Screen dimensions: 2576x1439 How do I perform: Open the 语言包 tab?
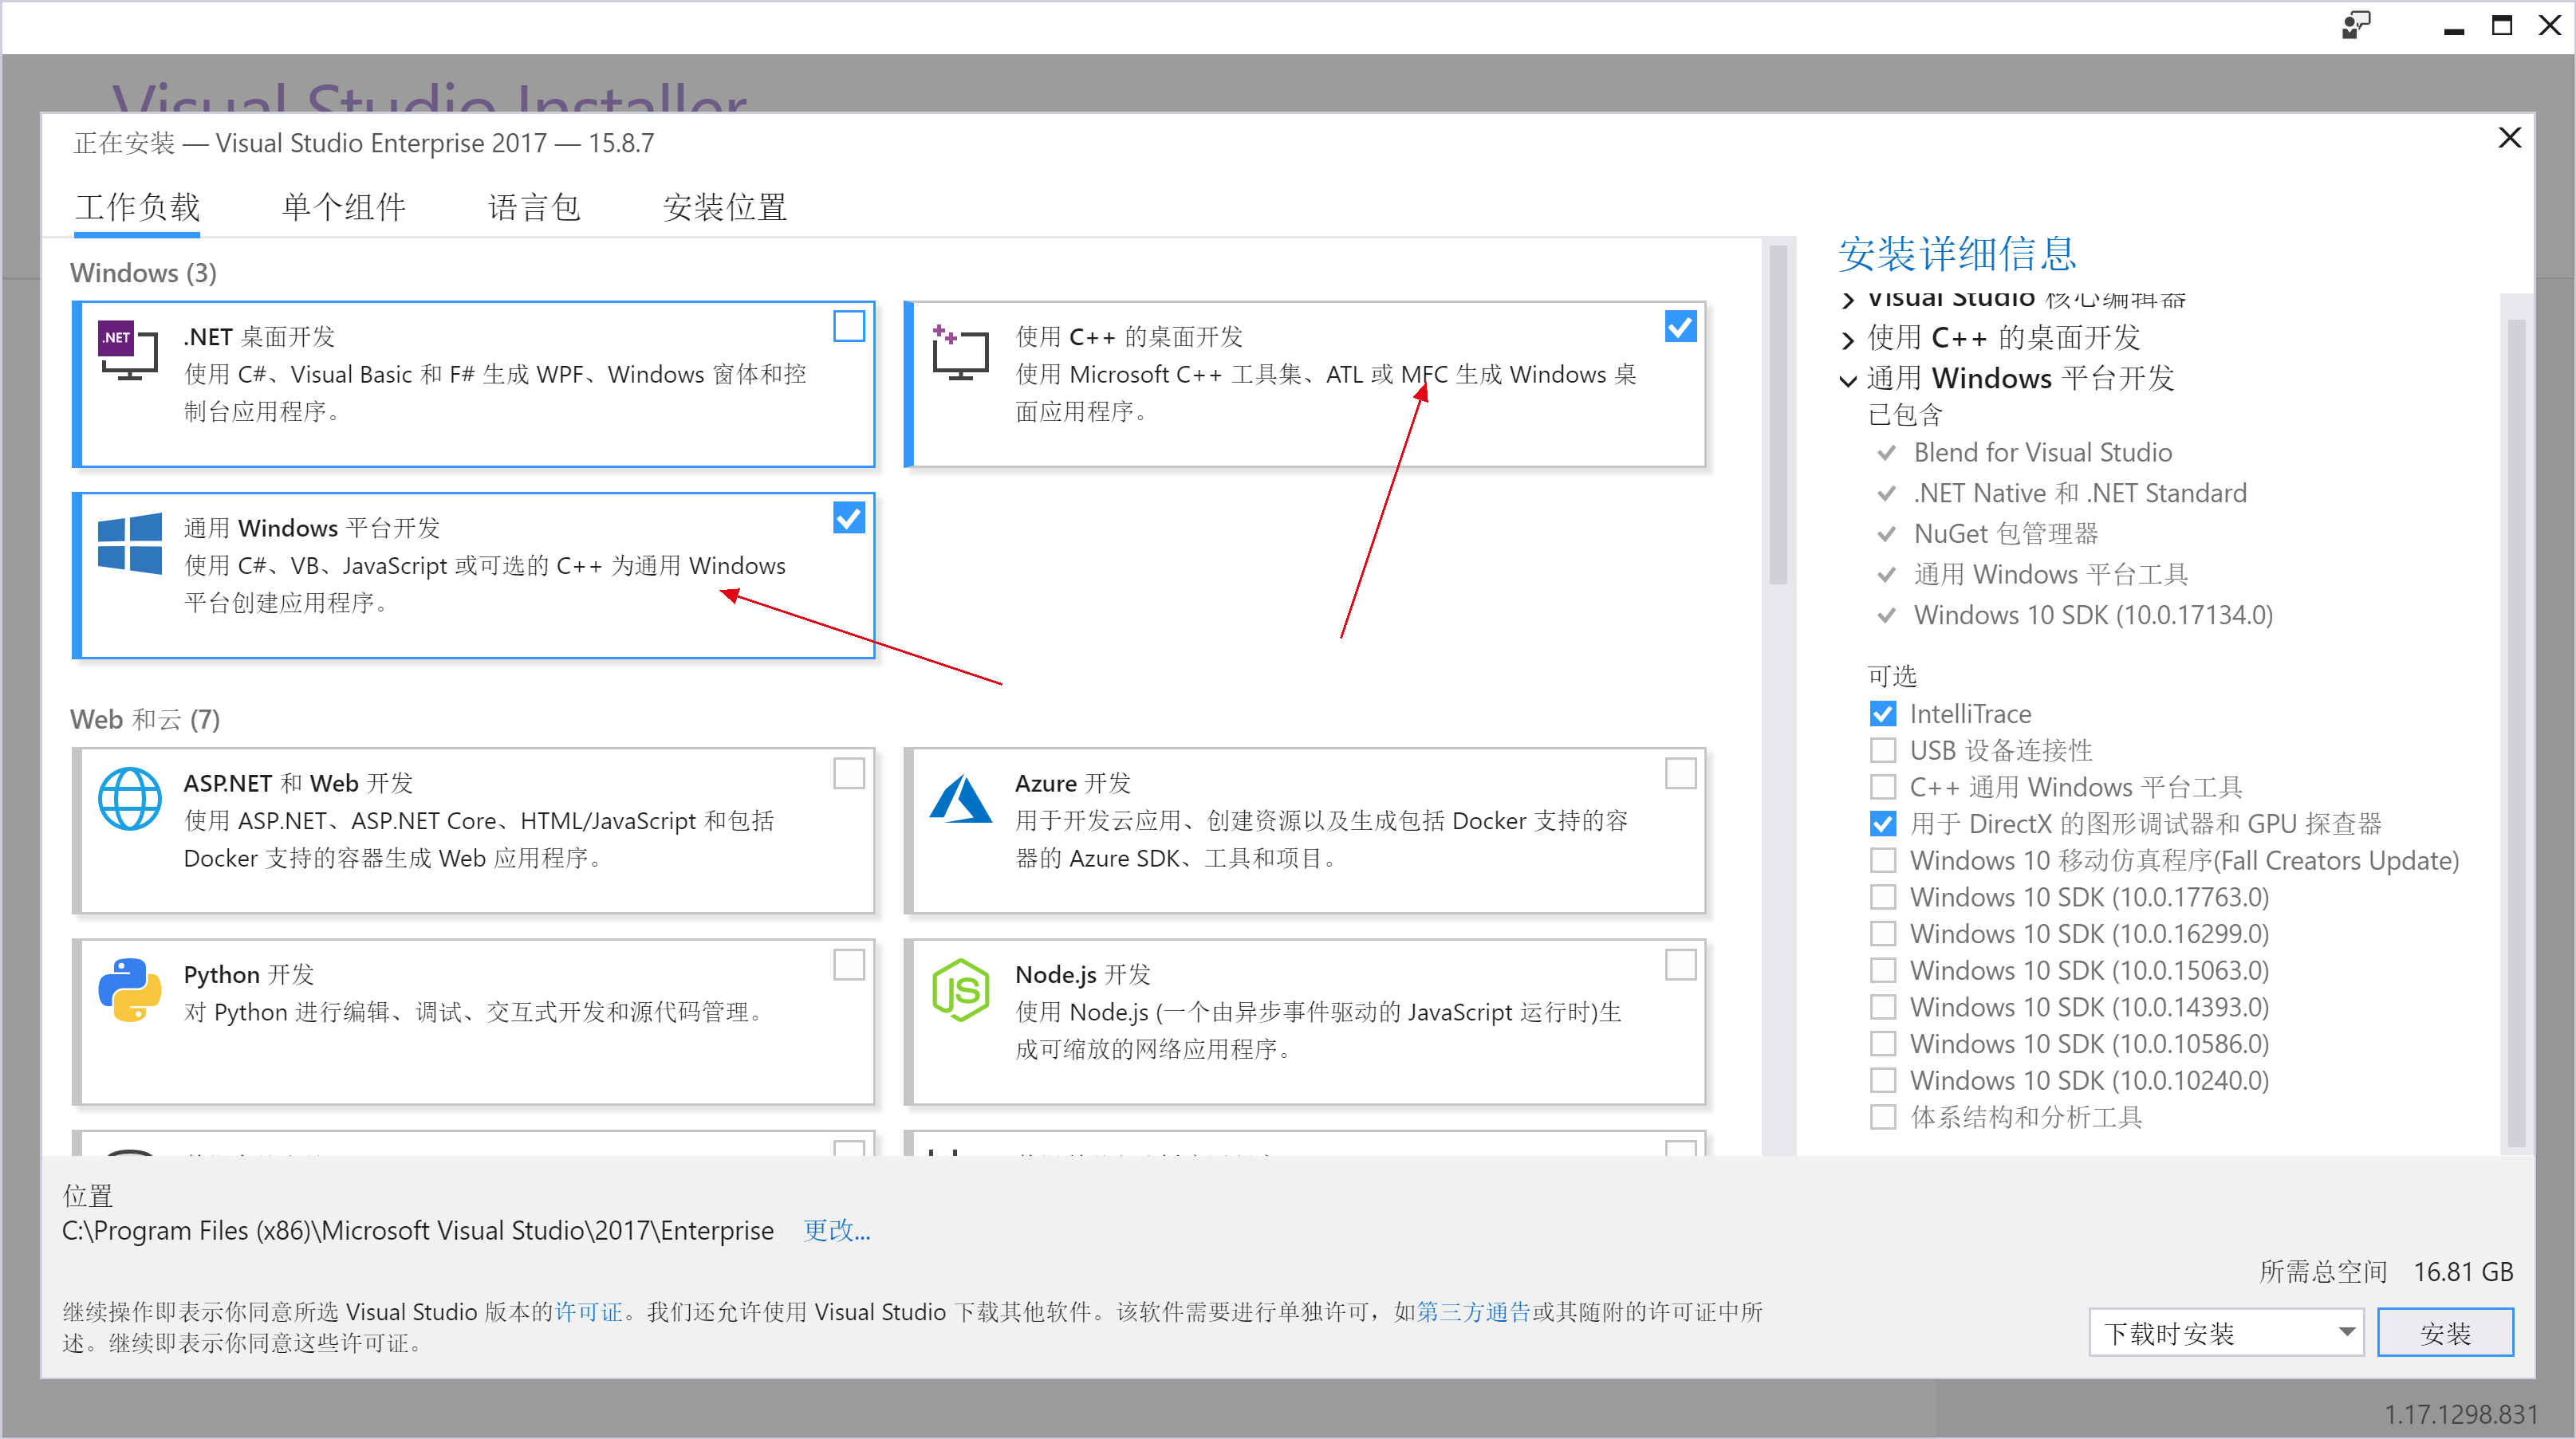click(534, 208)
